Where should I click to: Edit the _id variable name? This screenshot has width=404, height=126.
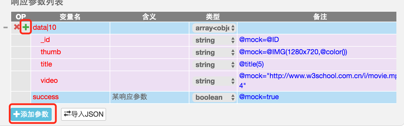click(x=70, y=40)
